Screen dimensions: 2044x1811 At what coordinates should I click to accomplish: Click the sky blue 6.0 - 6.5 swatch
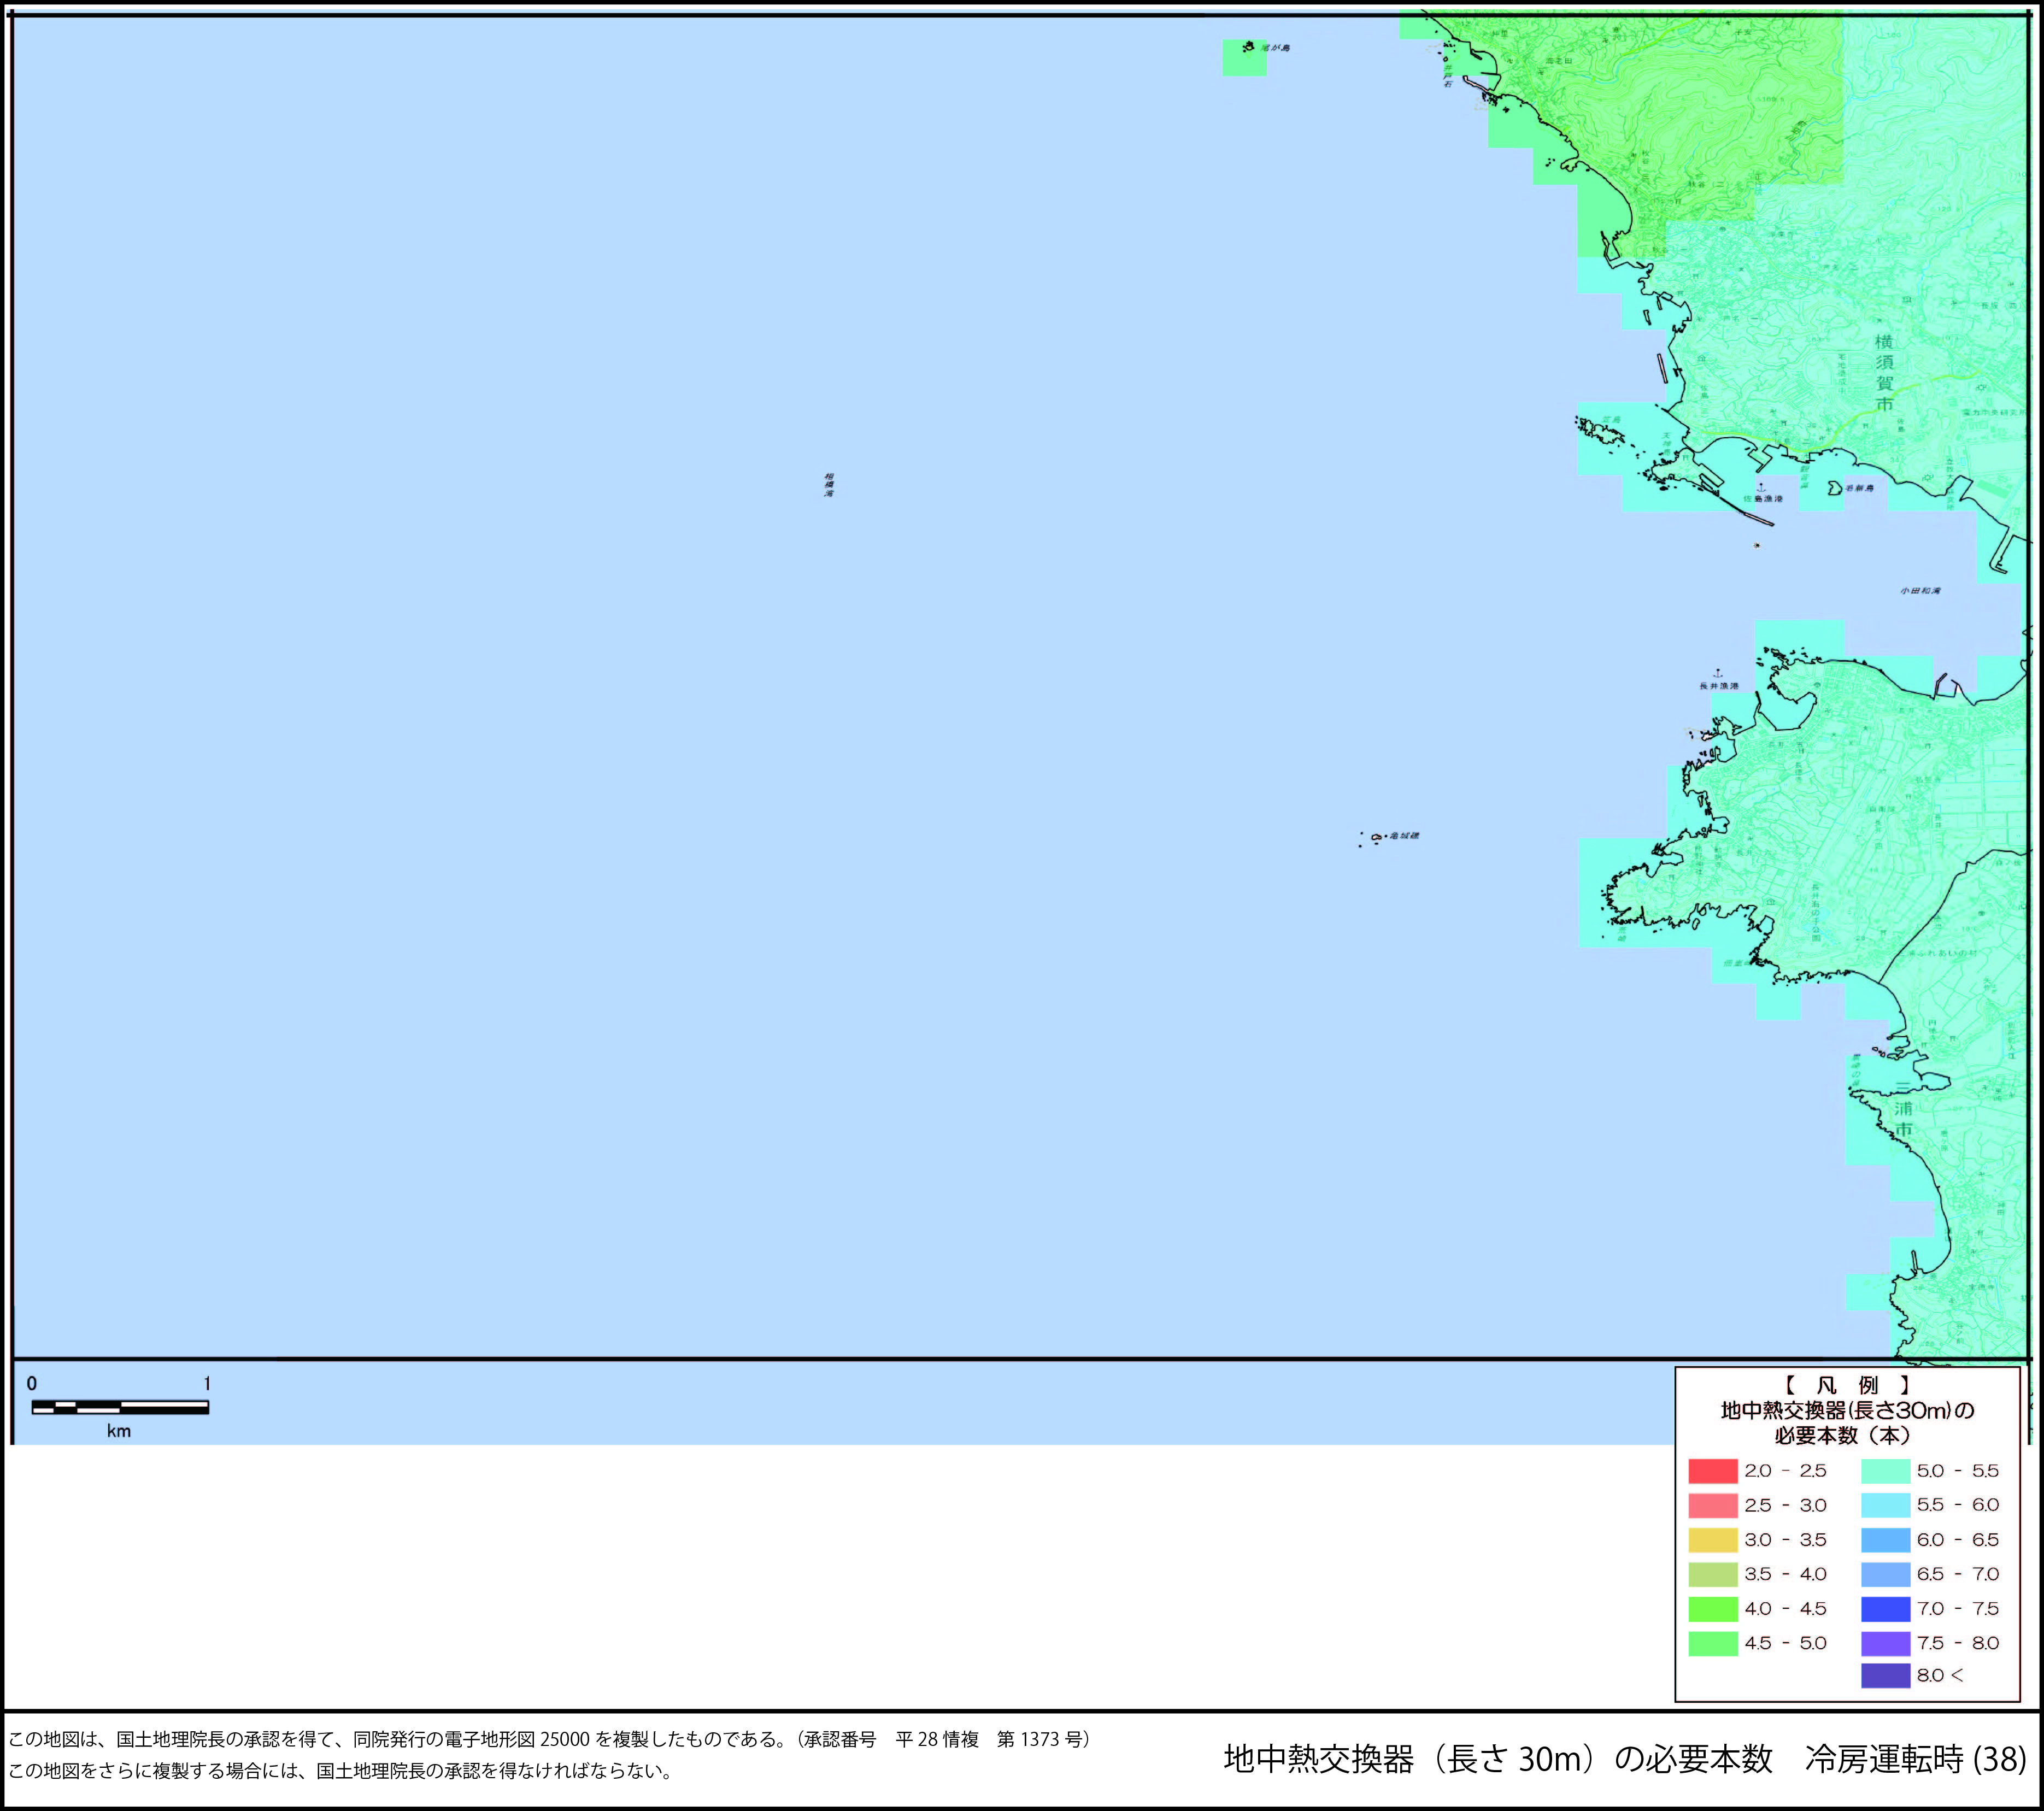pos(1886,1540)
